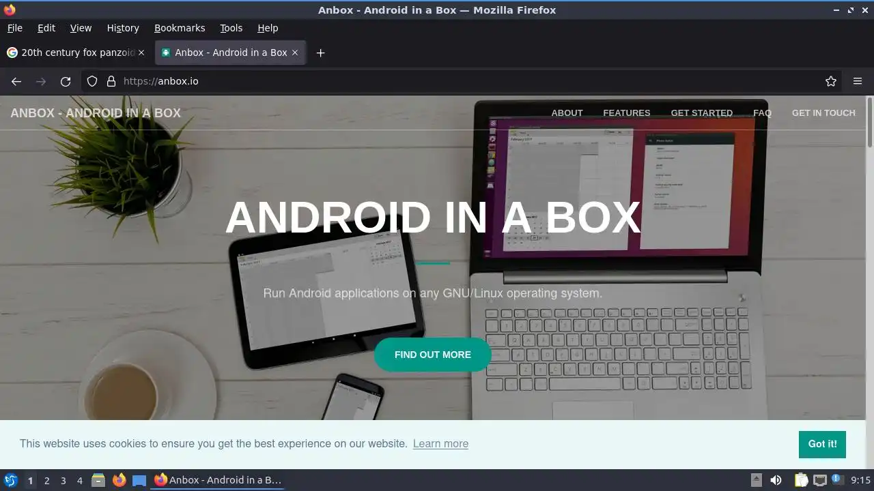Open the GET STARTED nav link
Screen dimensions: 874x491
click(x=701, y=113)
